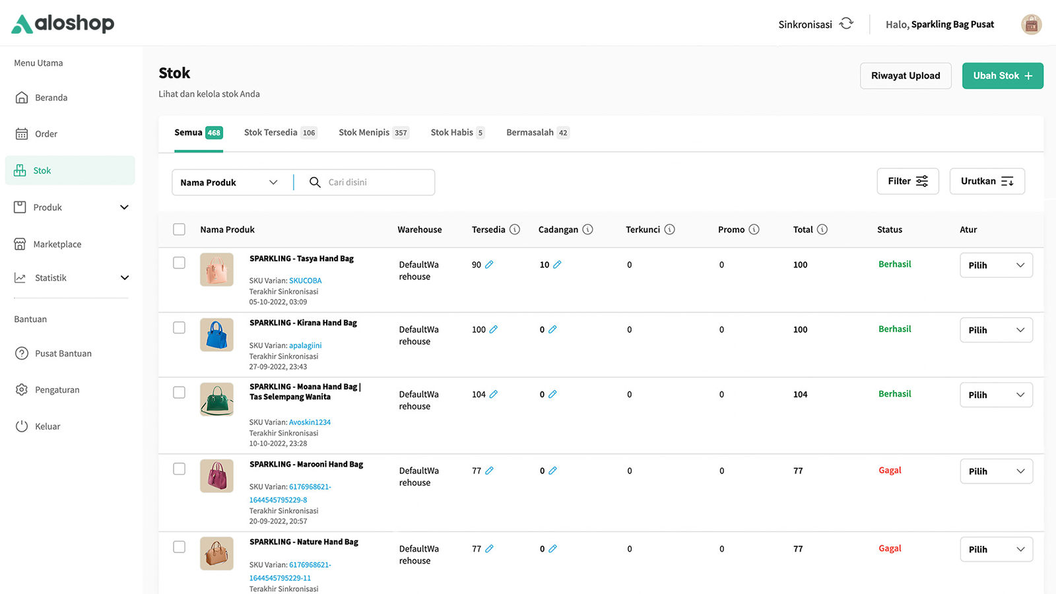Switch to the Stok Menipis tab
Image resolution: width=1056 pixels, height=594 pixels.
[373, 133]
